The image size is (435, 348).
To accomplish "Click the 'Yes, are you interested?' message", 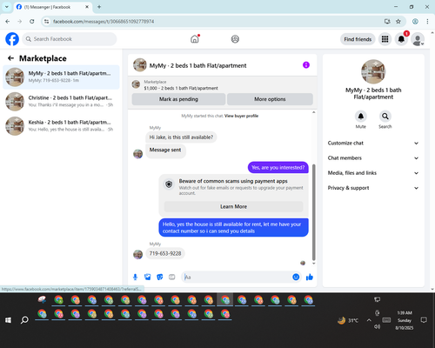I will [278, 167].
